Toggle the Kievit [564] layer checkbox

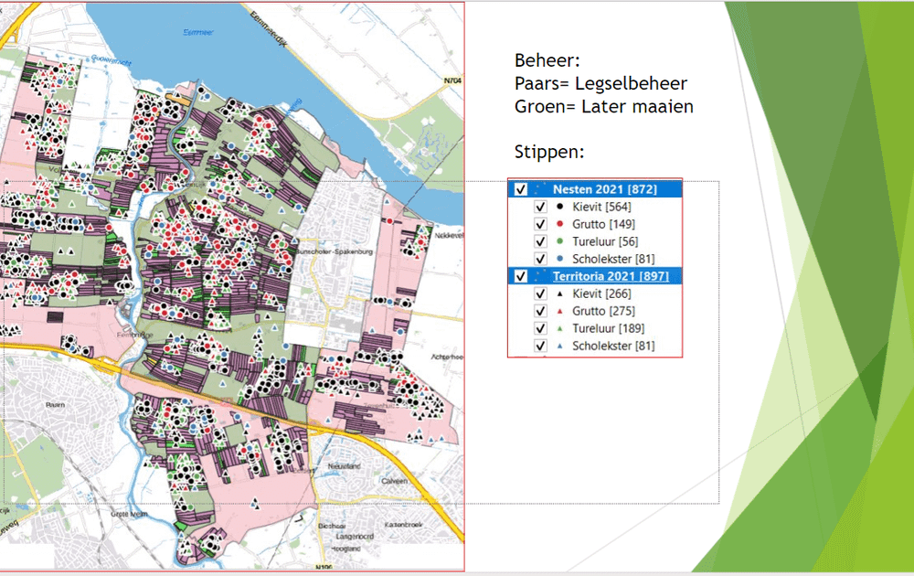coord(540,207)
